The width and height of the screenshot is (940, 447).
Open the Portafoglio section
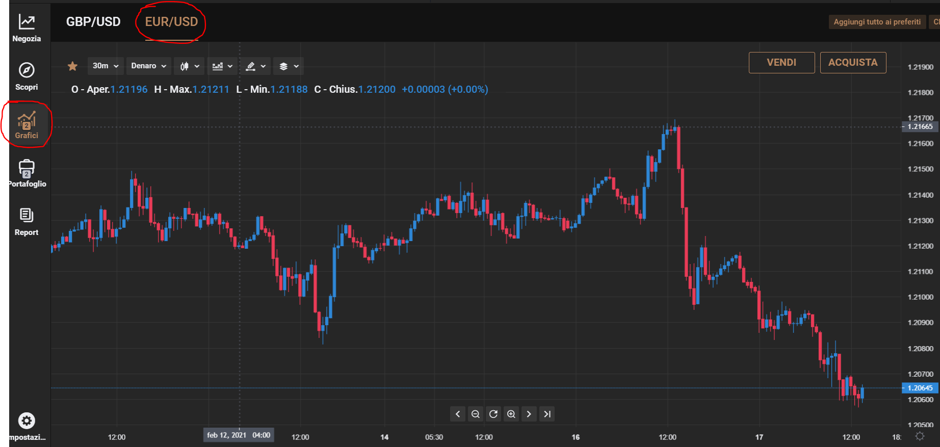(27, 173)
